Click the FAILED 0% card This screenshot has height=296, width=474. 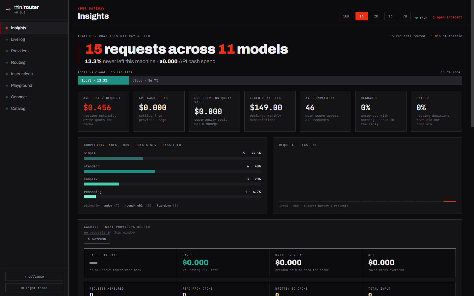436,111
